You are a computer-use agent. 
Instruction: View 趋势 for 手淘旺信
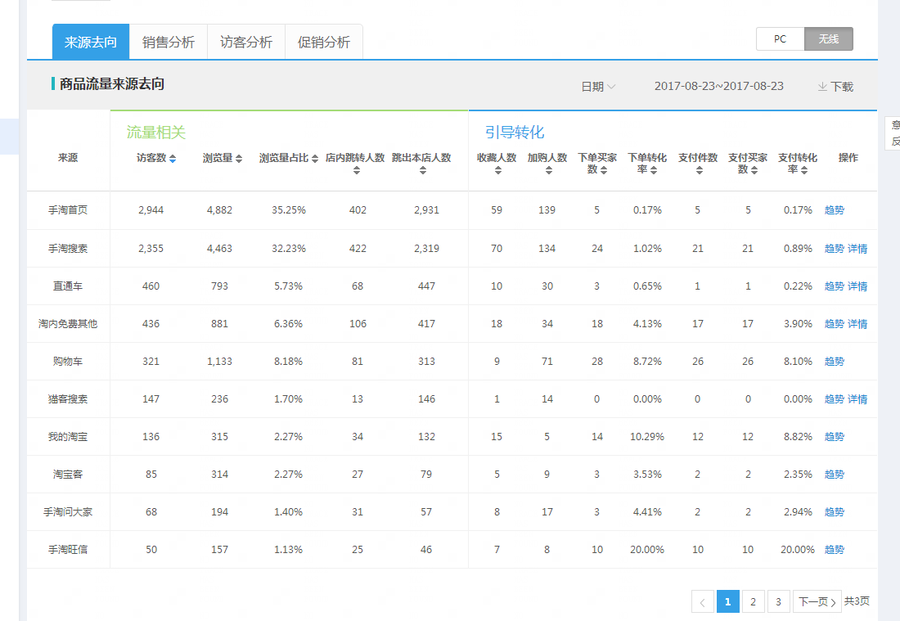pos(834,549)
